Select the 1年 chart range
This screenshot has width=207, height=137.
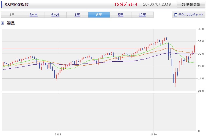77,15
